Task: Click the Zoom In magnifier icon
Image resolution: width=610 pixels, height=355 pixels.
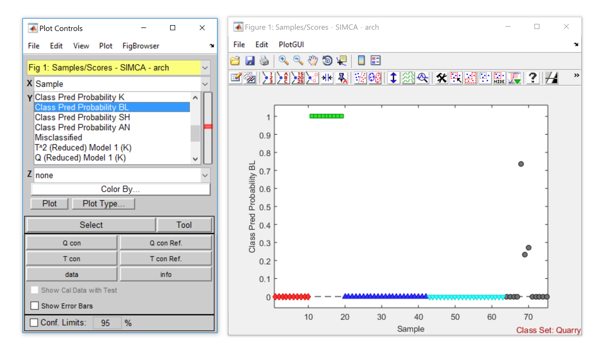Action: 283,61
